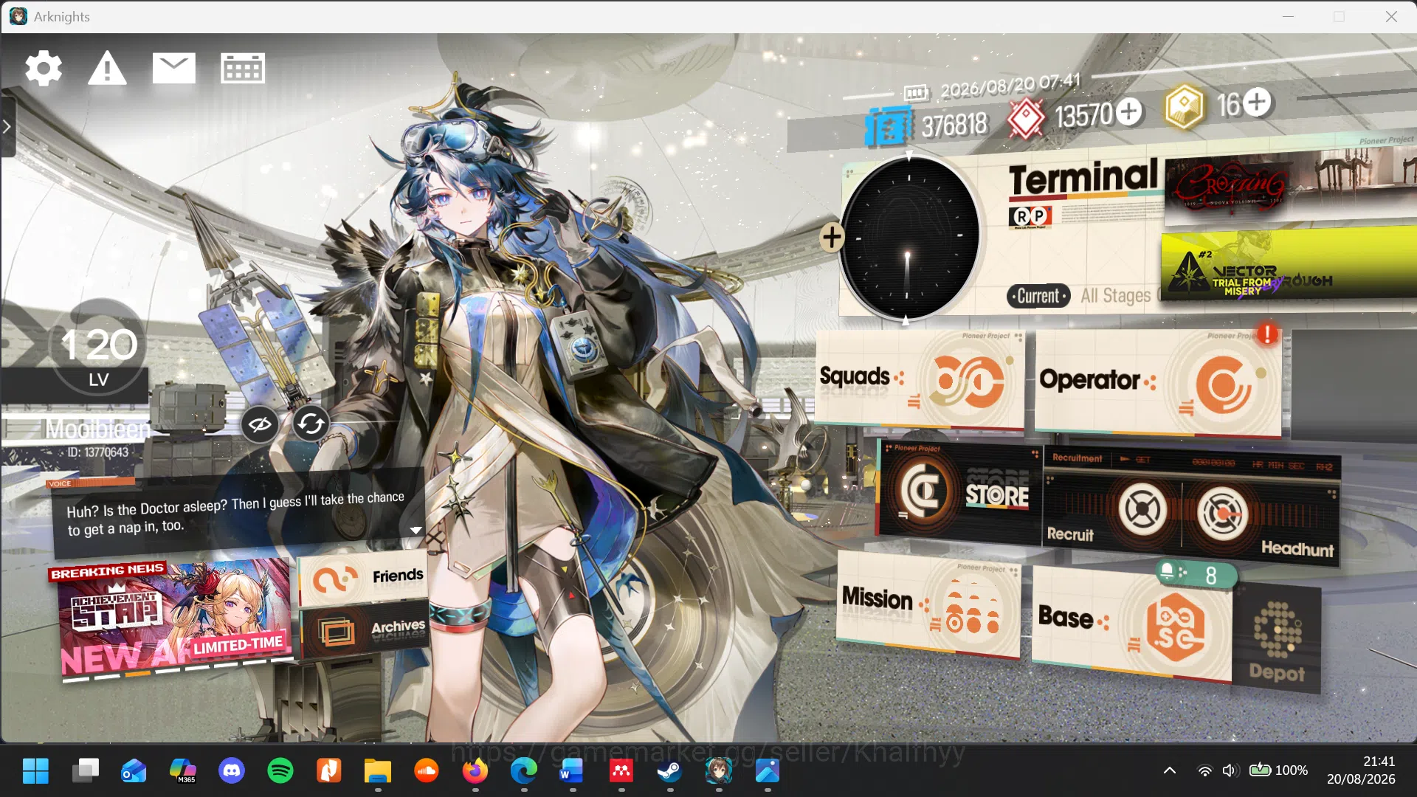Viewport: 1417px width, 797px height.
Task: Expand the left side drawer arrow
Action: (x=7, y=127)
